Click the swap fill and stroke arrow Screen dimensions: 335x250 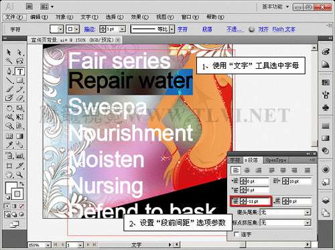coord(21,184)
